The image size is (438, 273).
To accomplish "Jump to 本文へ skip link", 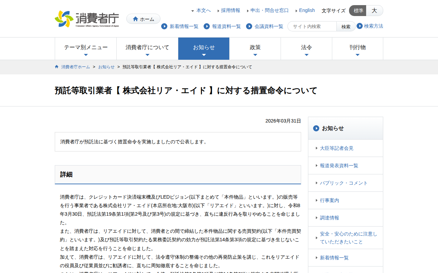I will click(x=203, y=11).
